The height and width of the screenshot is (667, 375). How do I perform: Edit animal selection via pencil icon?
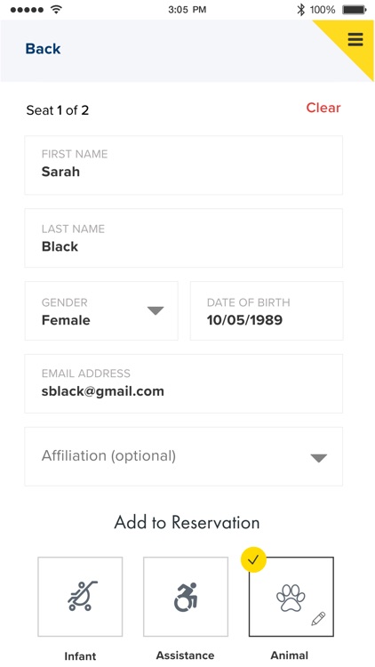click(x=318, y=618)
